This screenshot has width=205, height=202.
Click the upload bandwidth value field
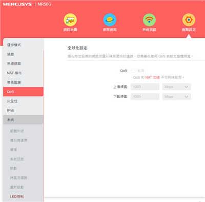[145, 87]
